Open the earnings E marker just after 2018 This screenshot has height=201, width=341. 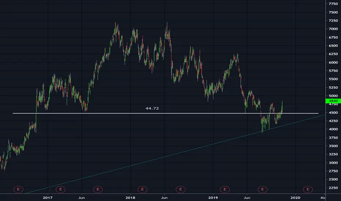[x=142, y=189]
